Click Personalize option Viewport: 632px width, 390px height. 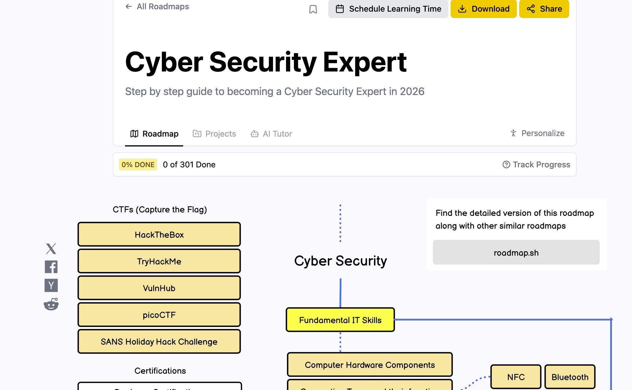click(537, 133)
